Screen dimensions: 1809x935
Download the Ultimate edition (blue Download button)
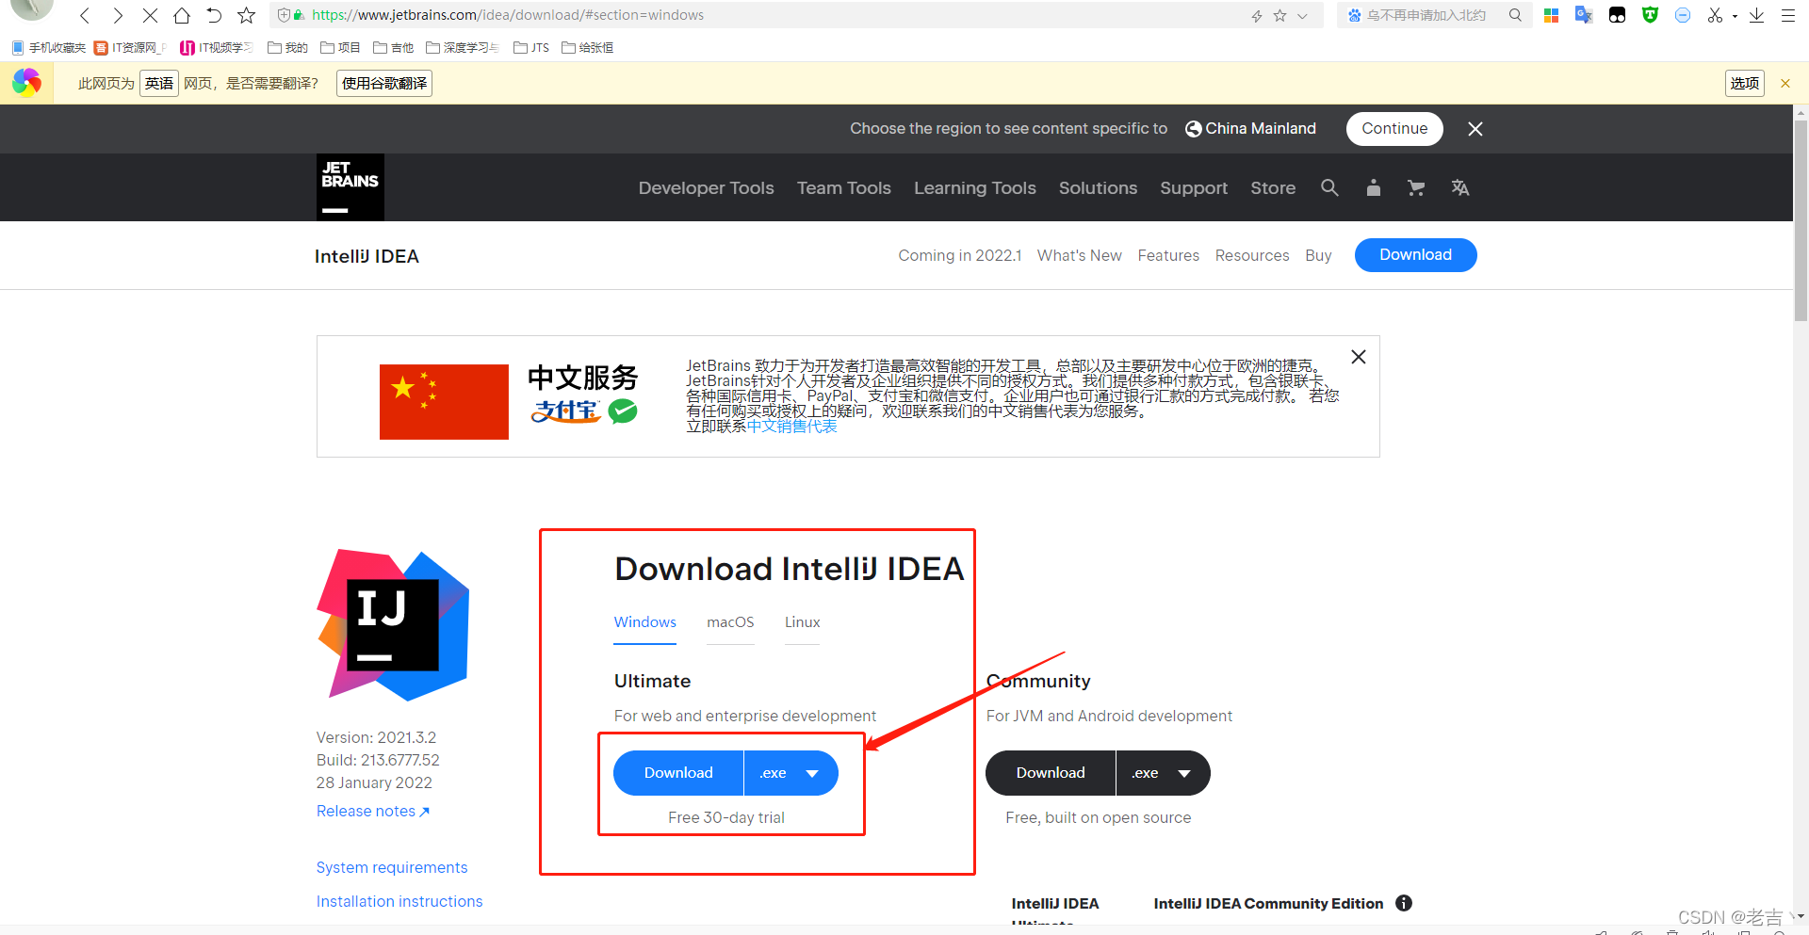(x=678, y=773)
